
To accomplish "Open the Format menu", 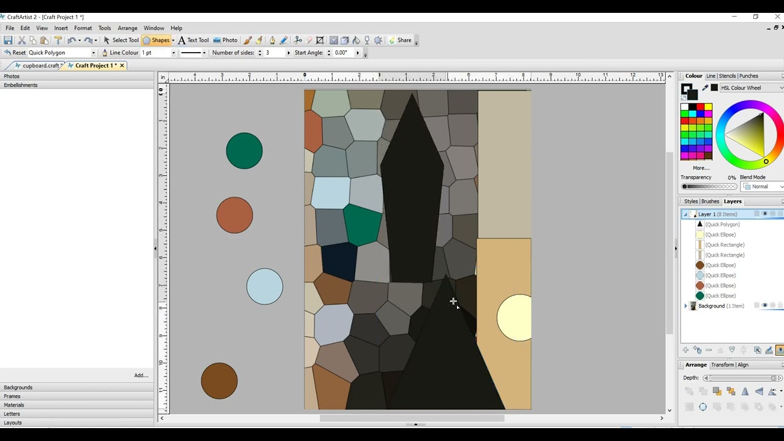I will tap(83, 28).
